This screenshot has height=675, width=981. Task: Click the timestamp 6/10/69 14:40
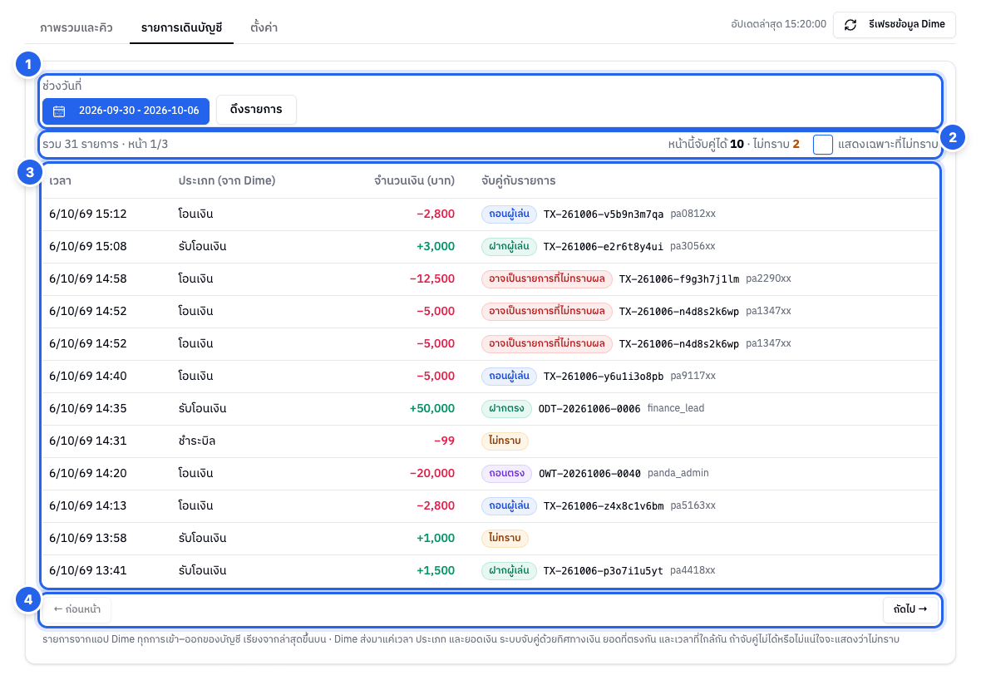87,376
